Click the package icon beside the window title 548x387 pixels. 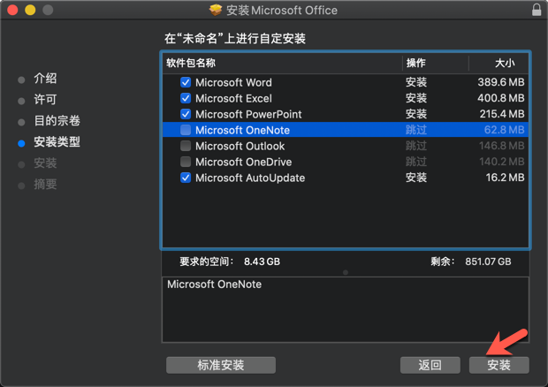[215, 11]
